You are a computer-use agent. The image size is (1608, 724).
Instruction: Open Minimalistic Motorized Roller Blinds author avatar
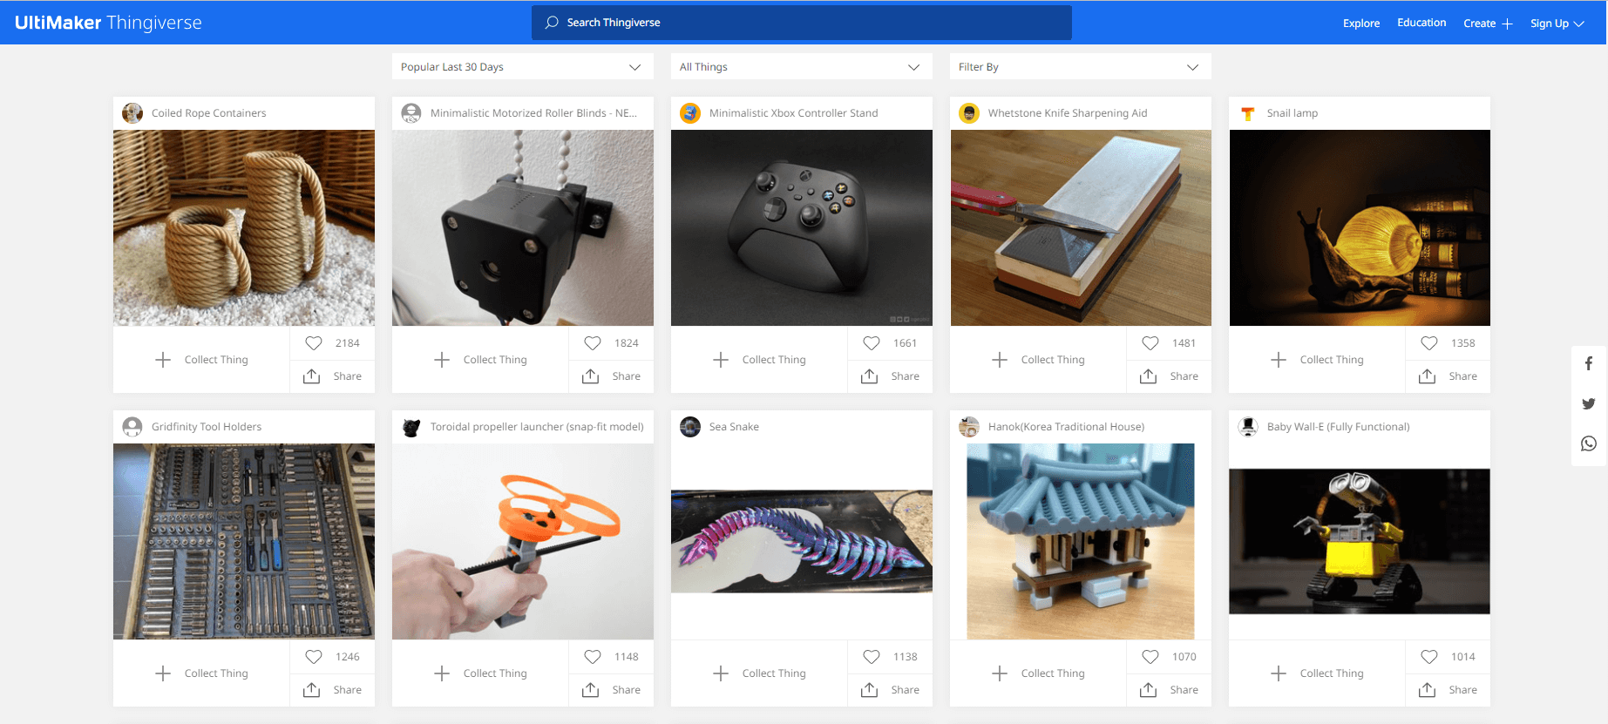coord(411,113)
